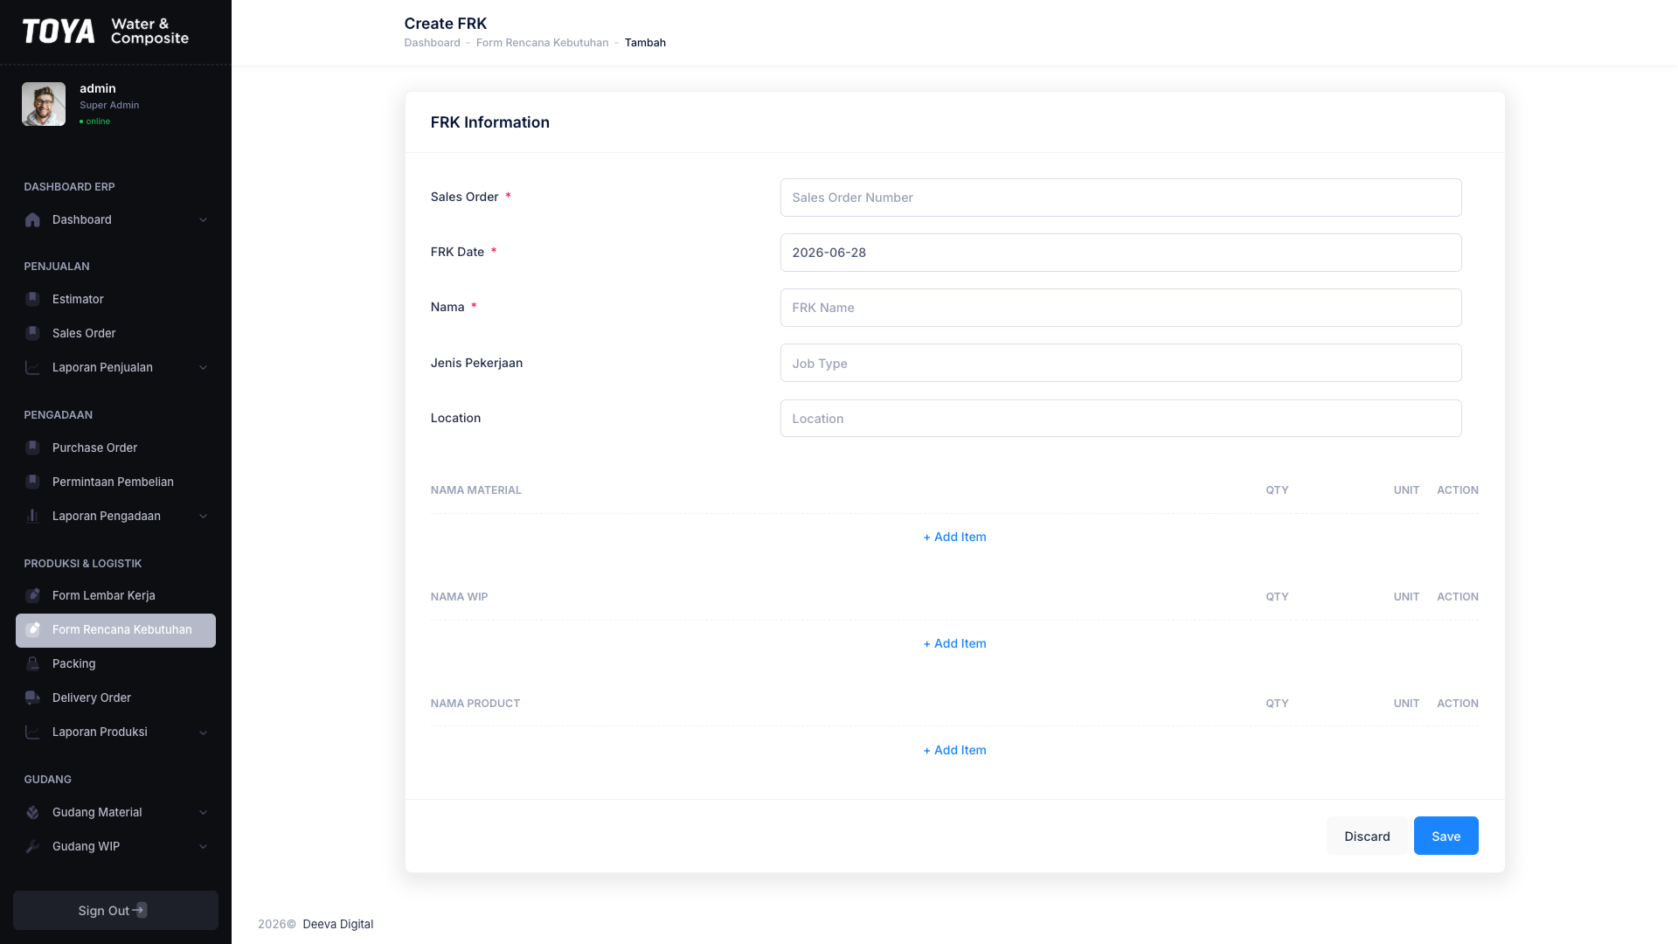Open Permintaan Pembelian menu item

coord(115,482)
